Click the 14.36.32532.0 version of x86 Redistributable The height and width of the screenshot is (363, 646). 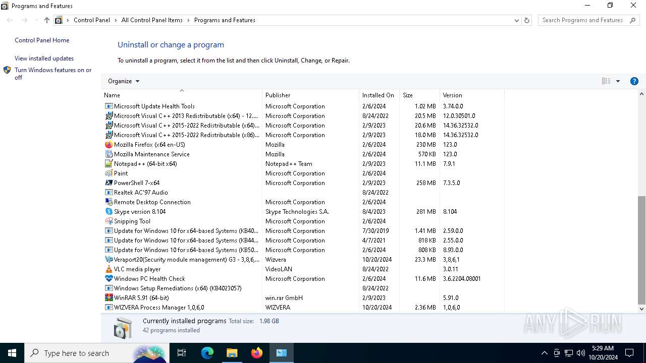click(x=460, y=135)
